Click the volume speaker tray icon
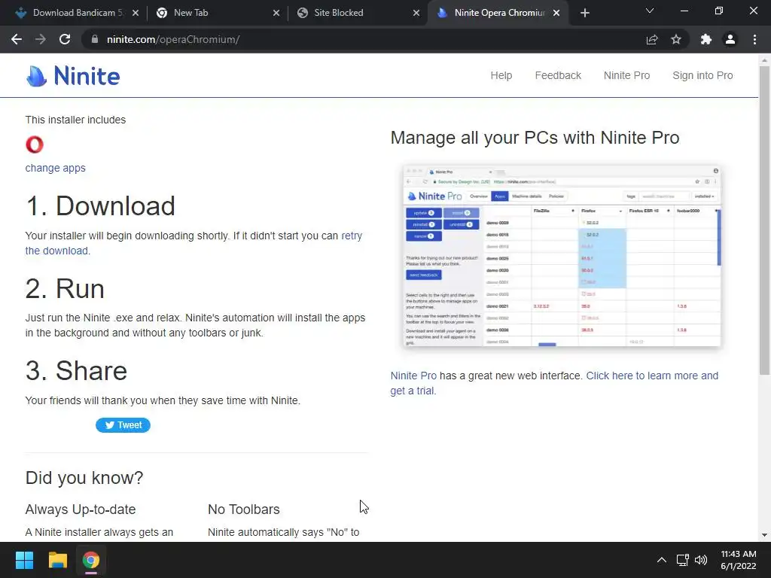 tap(701, 560)
